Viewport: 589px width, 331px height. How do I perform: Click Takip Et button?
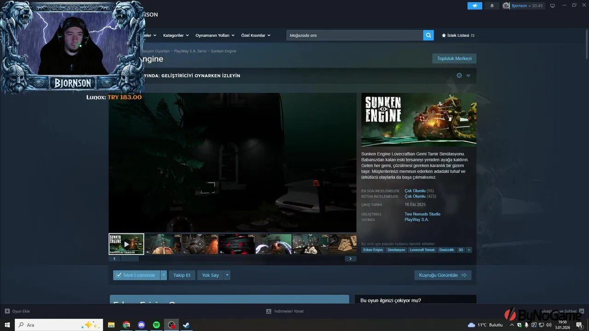point(182,275)
